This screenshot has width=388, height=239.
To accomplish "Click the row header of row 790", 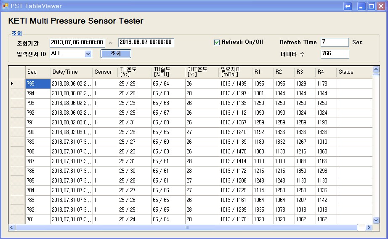I will pyautogui.click(x=17, y=132).
